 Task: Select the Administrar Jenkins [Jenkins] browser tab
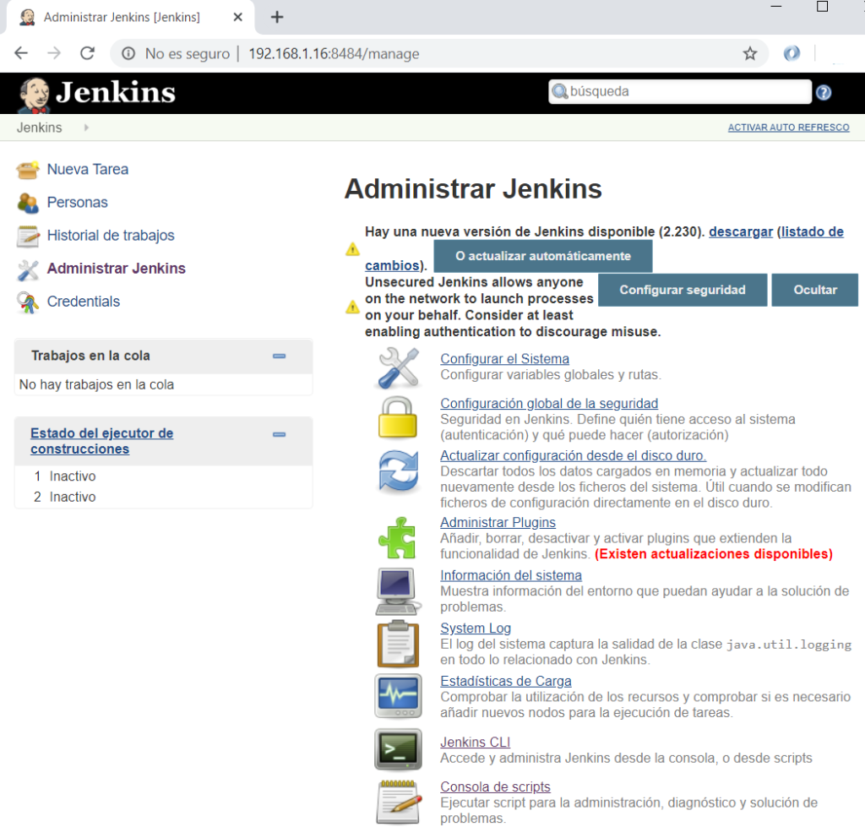[129, 17]
